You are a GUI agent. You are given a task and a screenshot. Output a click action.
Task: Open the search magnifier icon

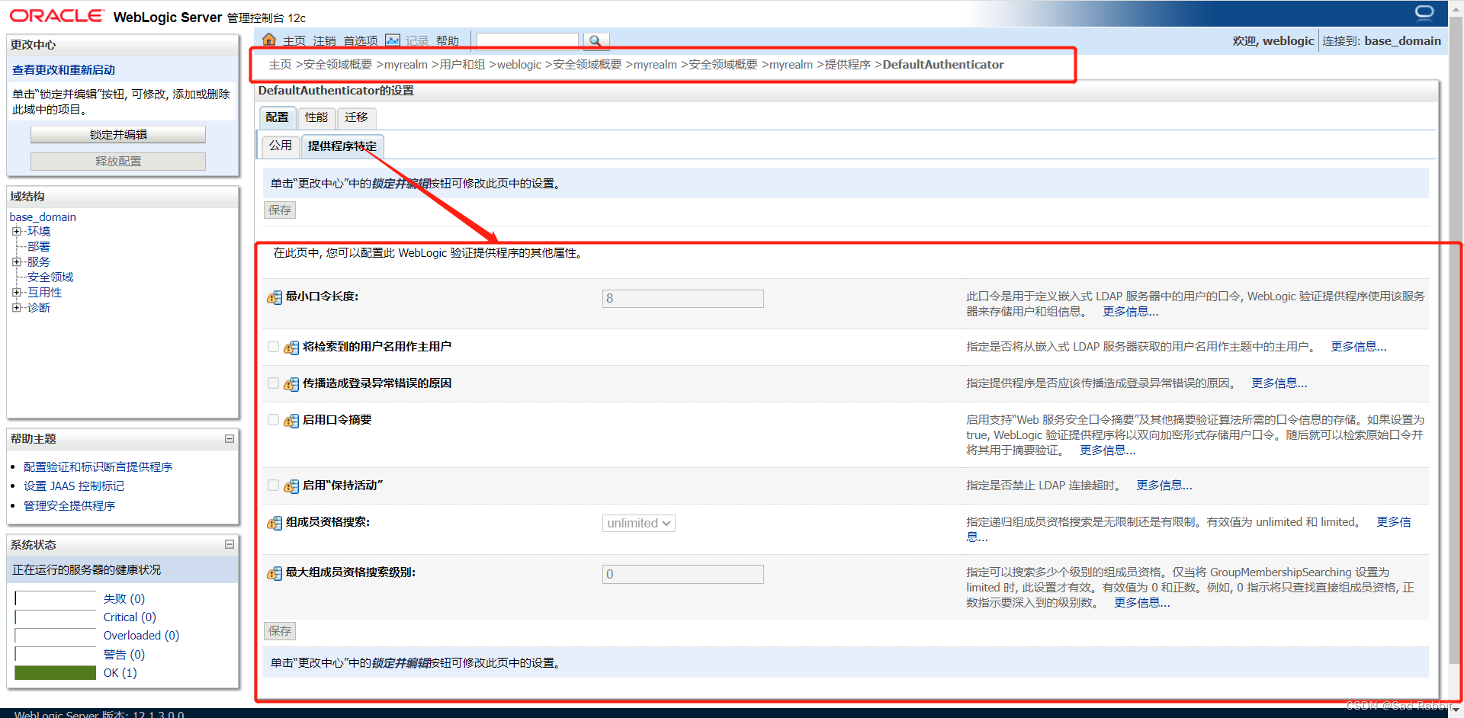pyautogui.click(x=596, y=40)
